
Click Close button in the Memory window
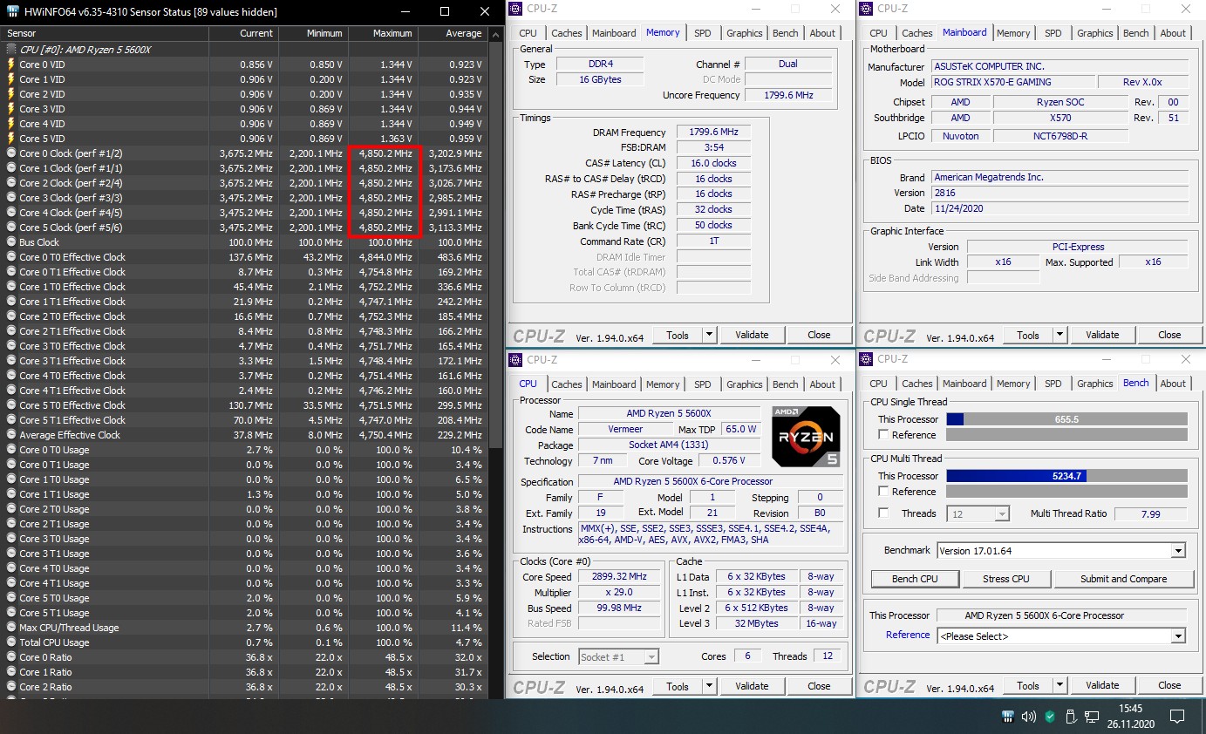pyautogui.click(x=819, y=335)
